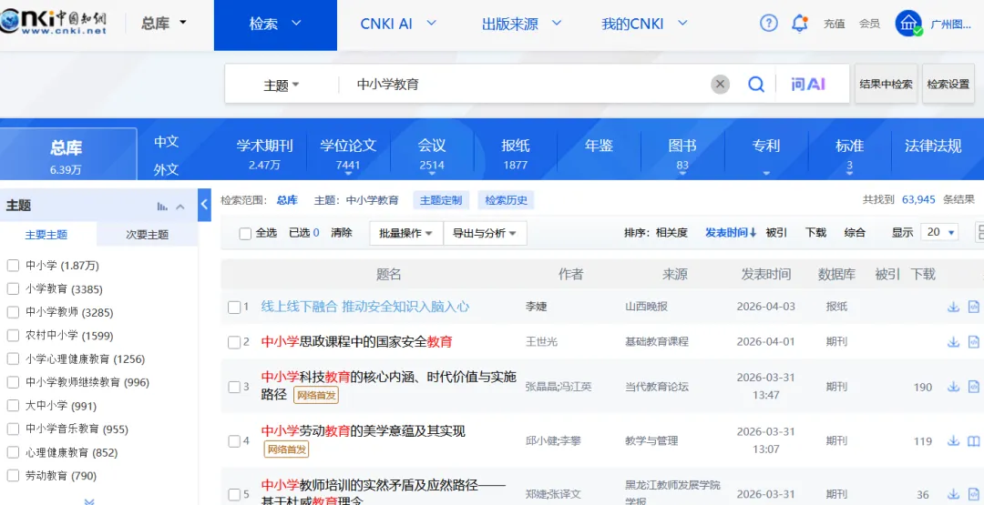Open the notification bell icon
The width and height of the screenshot is (984, 505).
tap(799, 24)
